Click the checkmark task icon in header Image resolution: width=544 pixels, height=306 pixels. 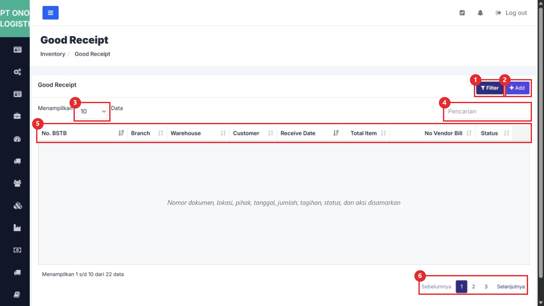coord(462,13)
